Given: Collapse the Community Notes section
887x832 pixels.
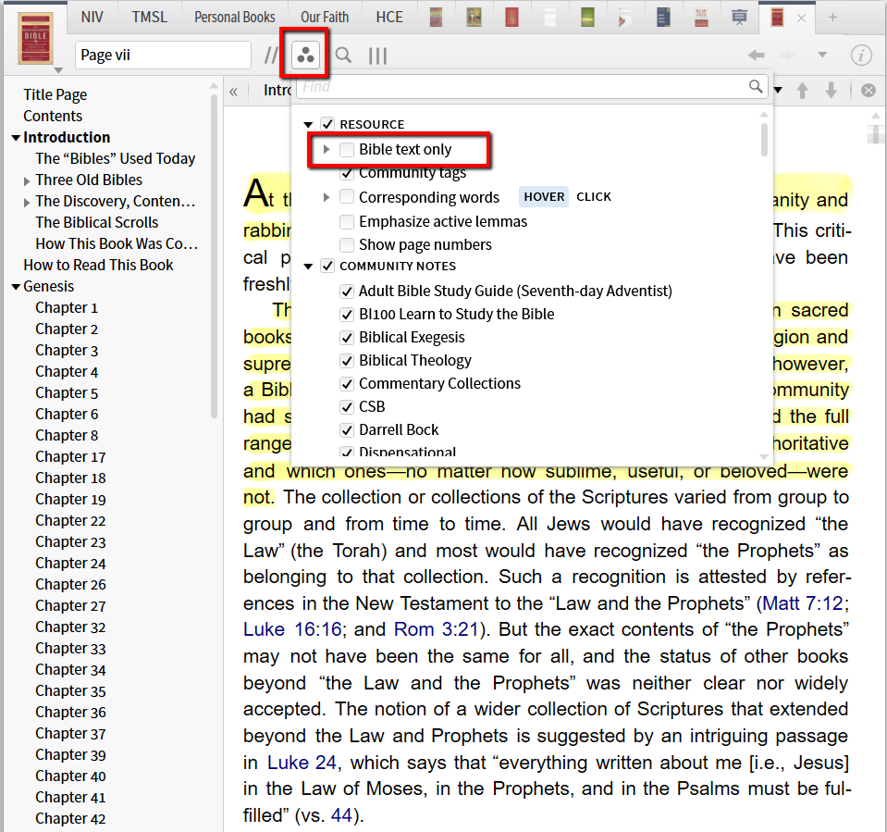Looking at the screenshot, I should (x=308, y=267).
